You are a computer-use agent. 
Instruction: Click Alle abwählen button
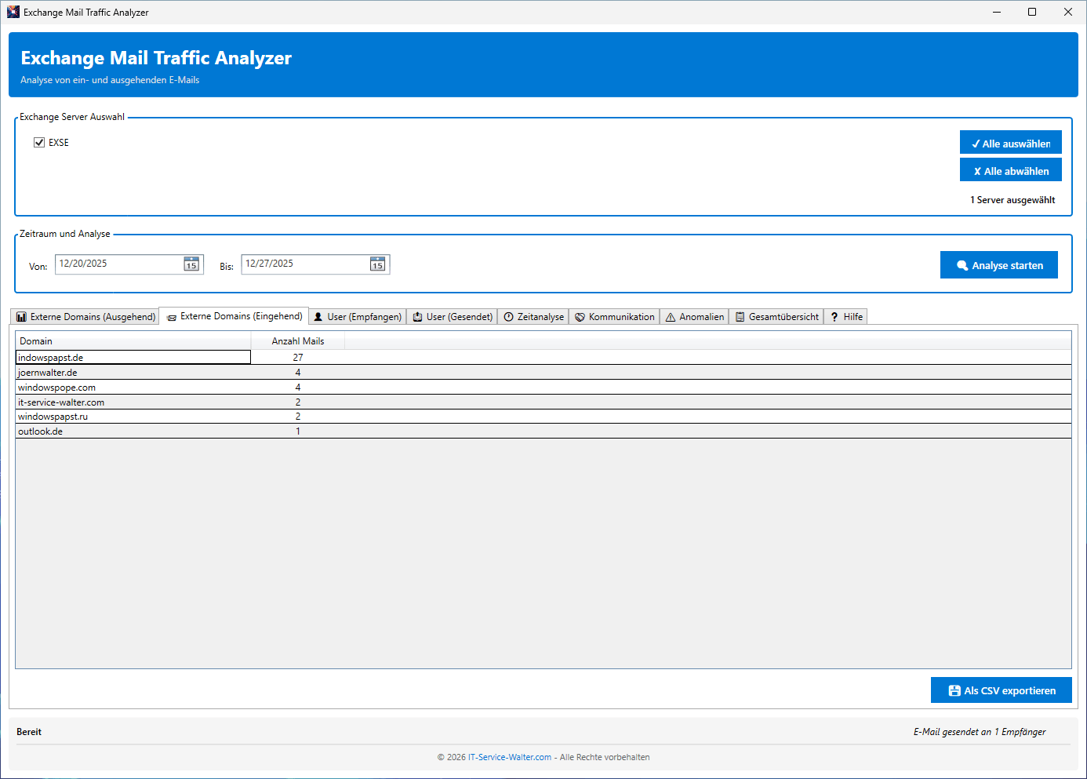(1010, 170)
